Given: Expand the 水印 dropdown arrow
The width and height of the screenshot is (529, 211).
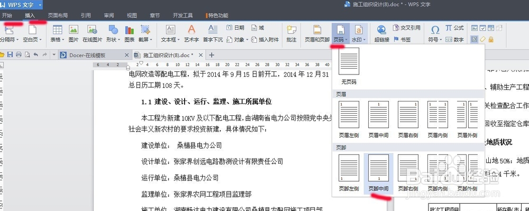Looking at the screenshot, I should (x=364, y=40).
